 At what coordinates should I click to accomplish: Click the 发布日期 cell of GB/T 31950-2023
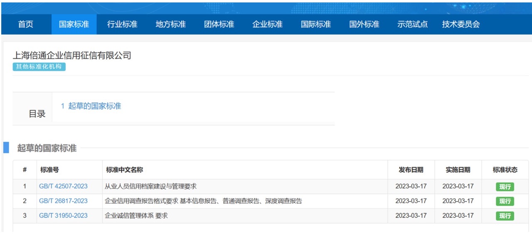(x=411, y=216)
